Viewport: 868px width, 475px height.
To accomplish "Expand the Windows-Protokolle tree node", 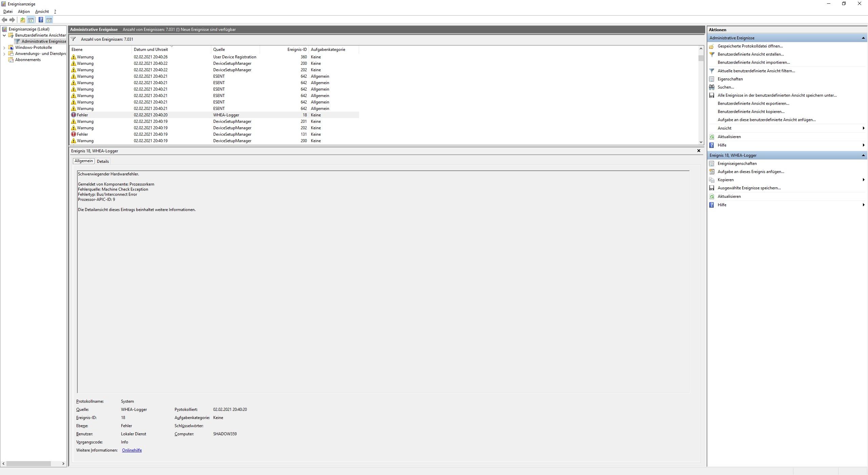I will coord(4,47).
